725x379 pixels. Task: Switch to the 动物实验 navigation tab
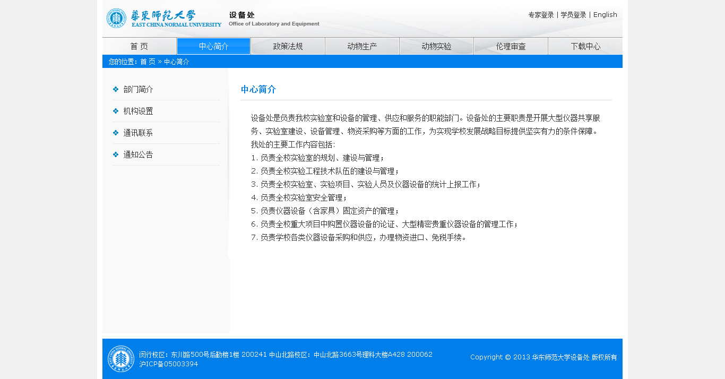click(x=436, y=46)
